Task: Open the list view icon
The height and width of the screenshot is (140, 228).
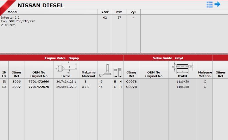Action: (210, 4)
